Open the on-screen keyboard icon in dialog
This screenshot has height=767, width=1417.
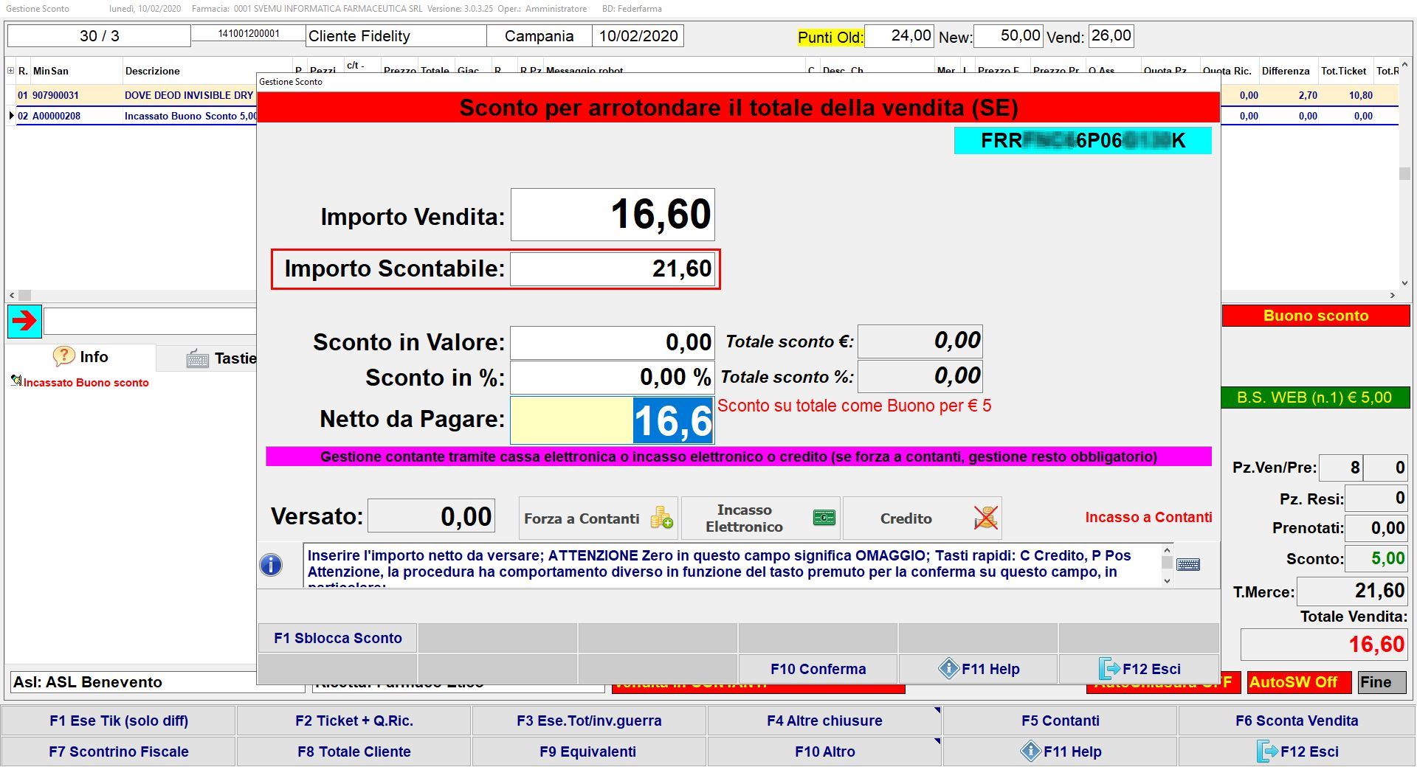click(1187, 565)
